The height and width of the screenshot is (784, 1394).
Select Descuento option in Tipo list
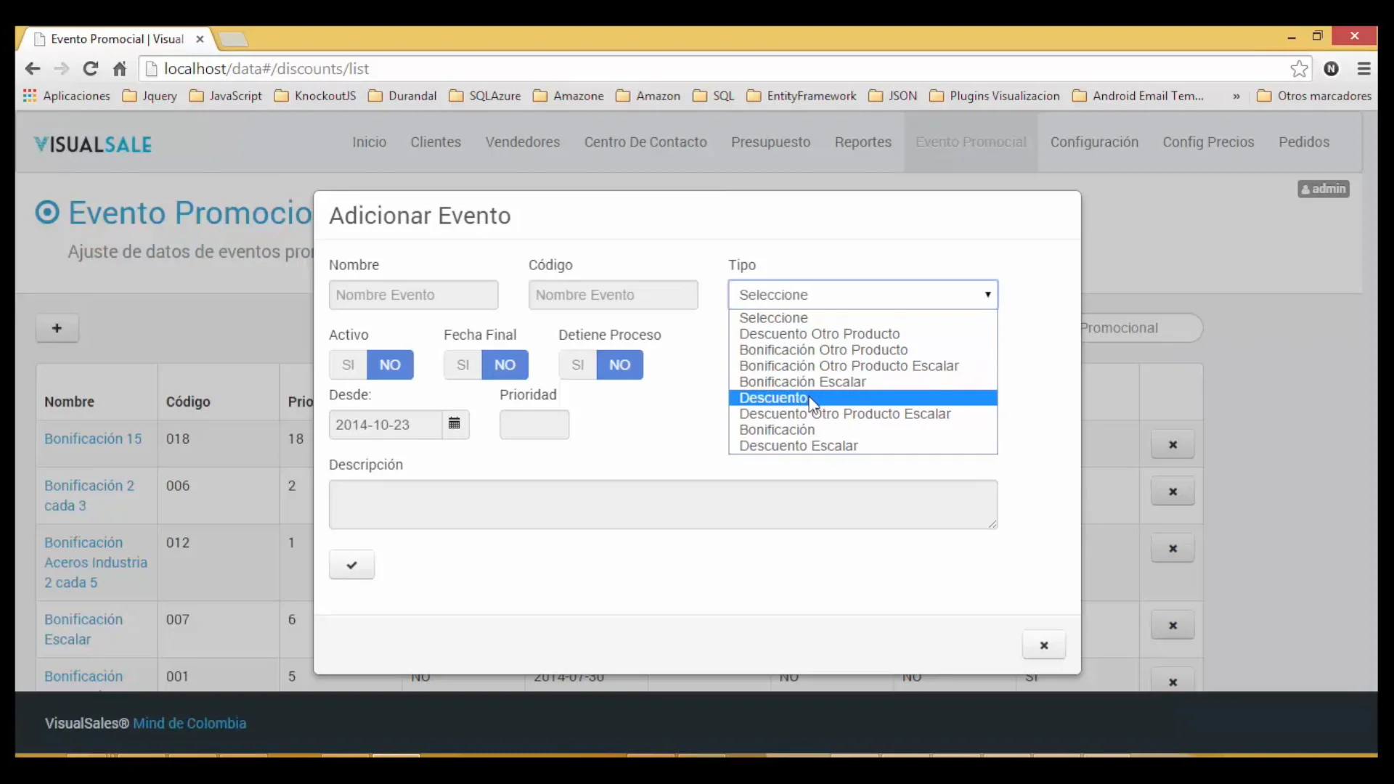pos(773,398)
